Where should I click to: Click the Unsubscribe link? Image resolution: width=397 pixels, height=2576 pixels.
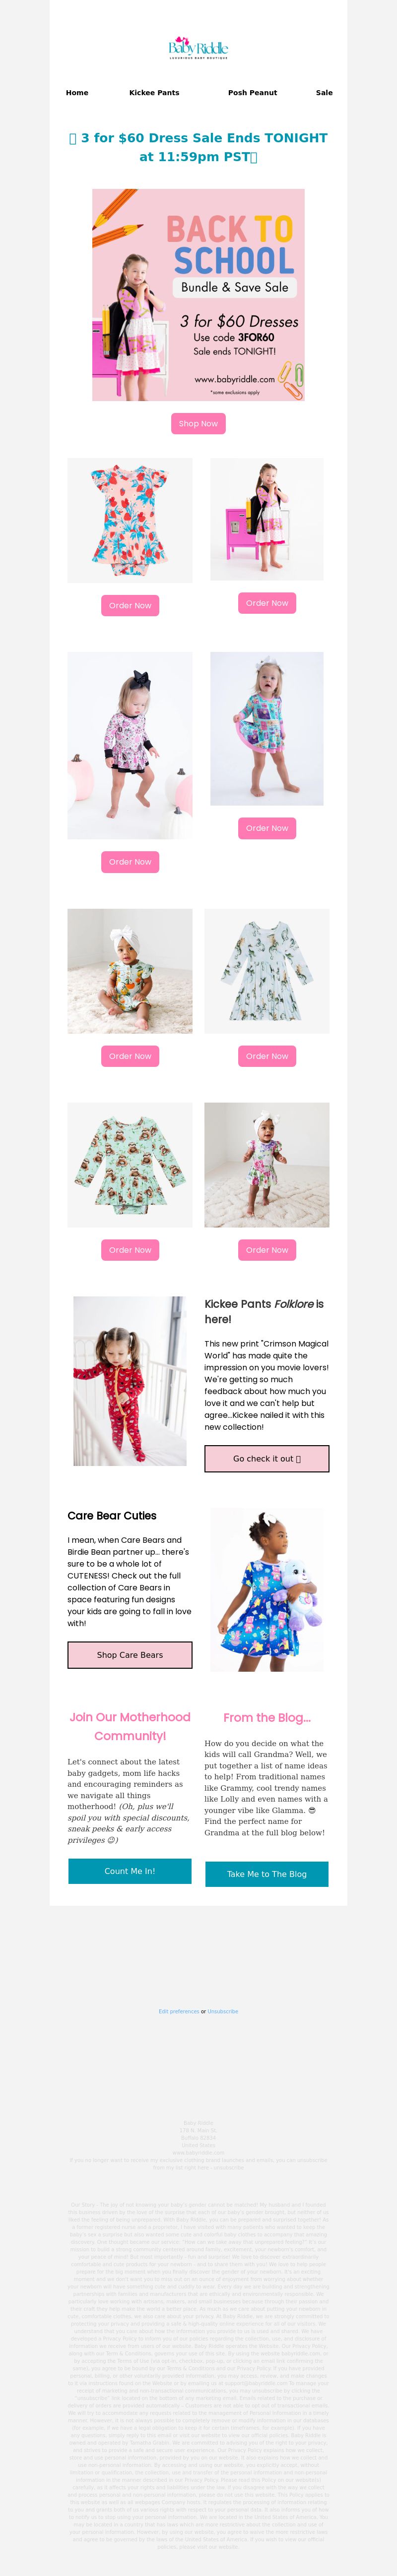point(223,2011)
